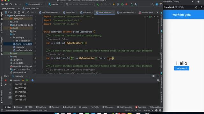Navigate back with the left arrow icon
This screenshot has height=114, width=204.
click(16, 4)
